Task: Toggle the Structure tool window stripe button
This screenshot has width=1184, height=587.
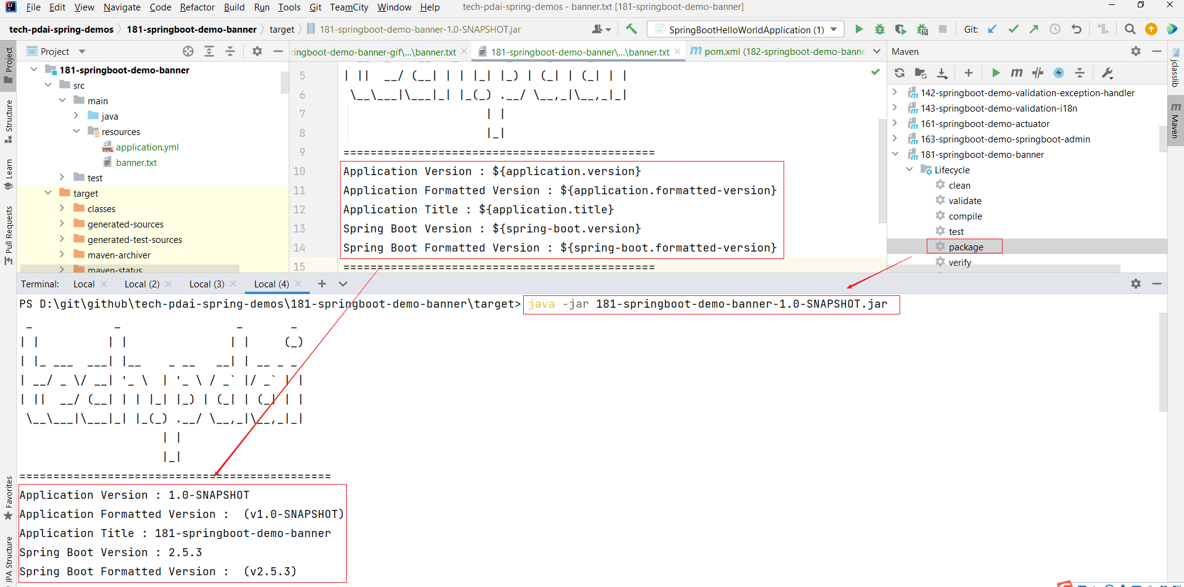Action: pyautogui.click(x=9, y=121)
